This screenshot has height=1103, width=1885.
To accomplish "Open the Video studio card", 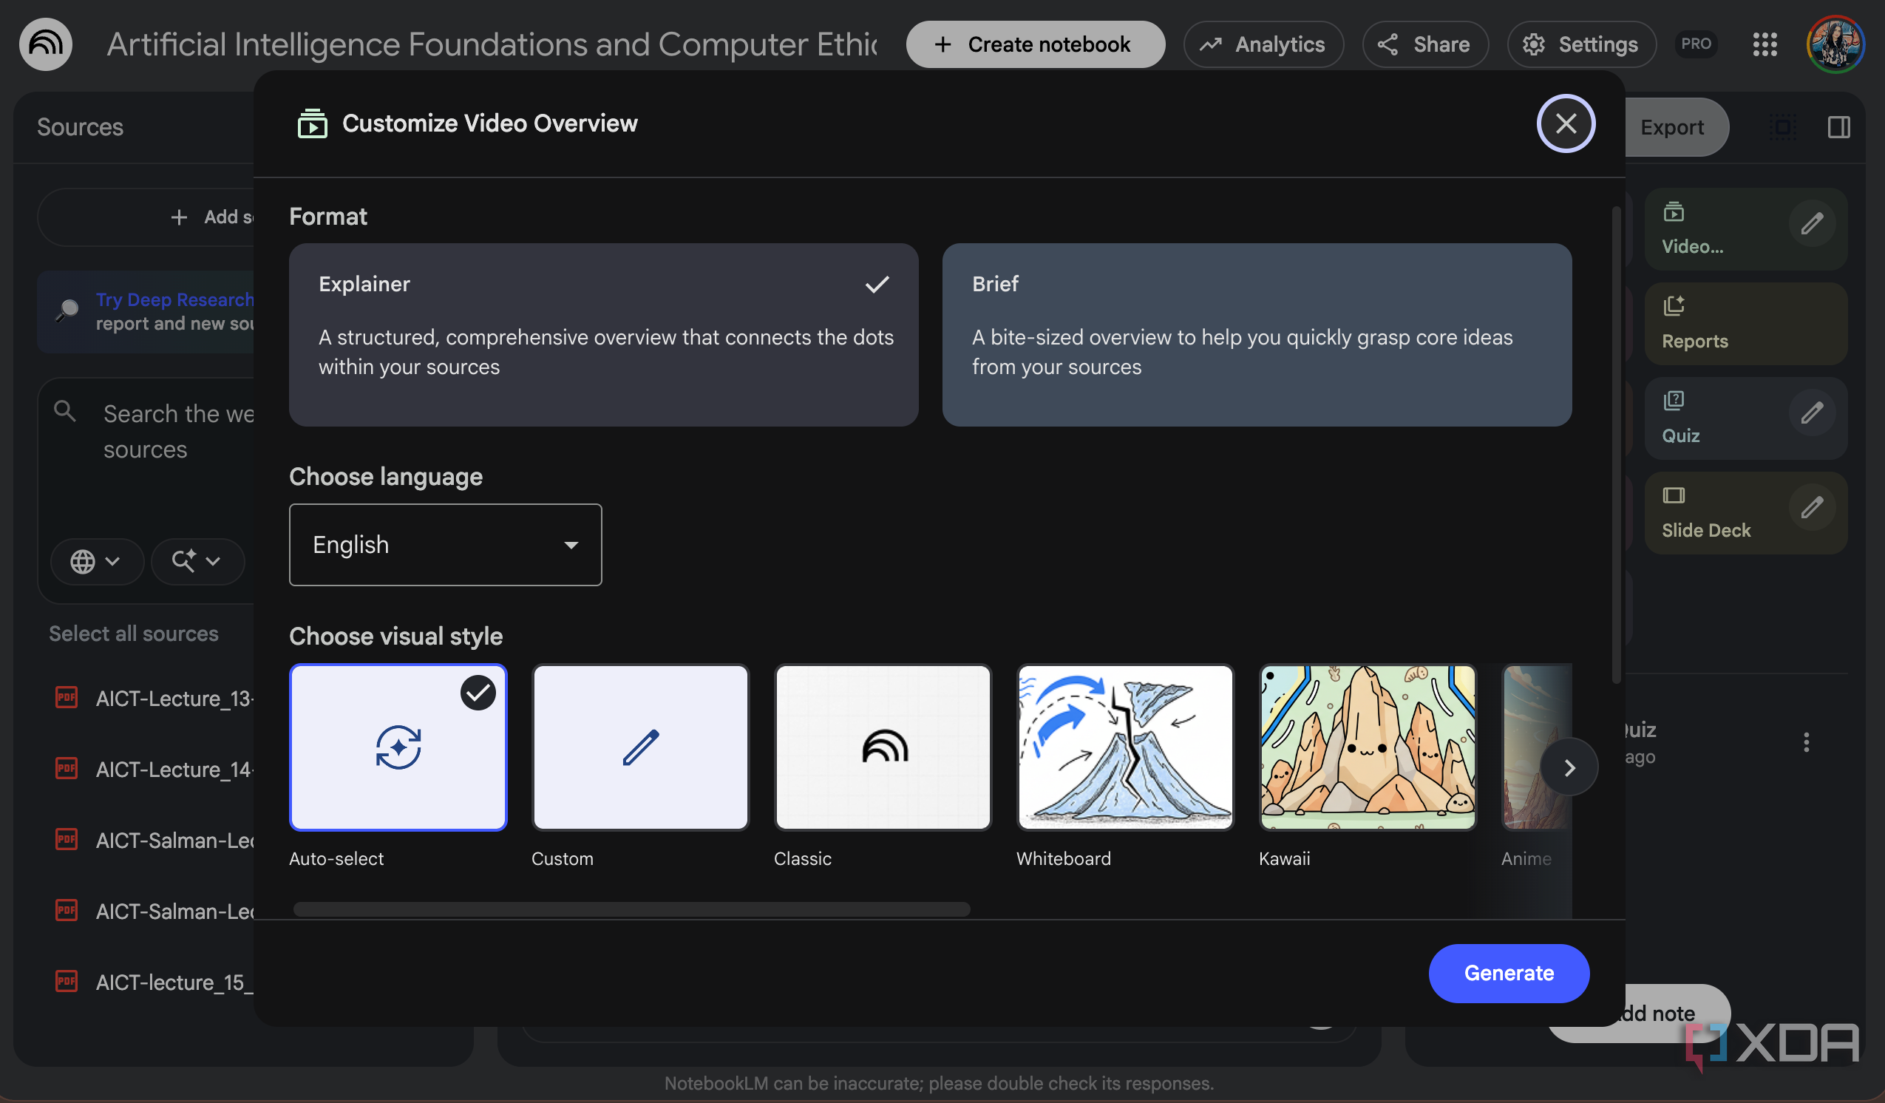I will point(1745,229).
